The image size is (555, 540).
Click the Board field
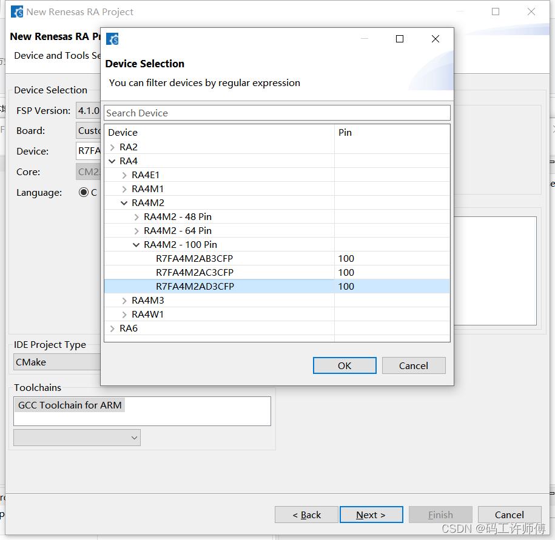89,131
